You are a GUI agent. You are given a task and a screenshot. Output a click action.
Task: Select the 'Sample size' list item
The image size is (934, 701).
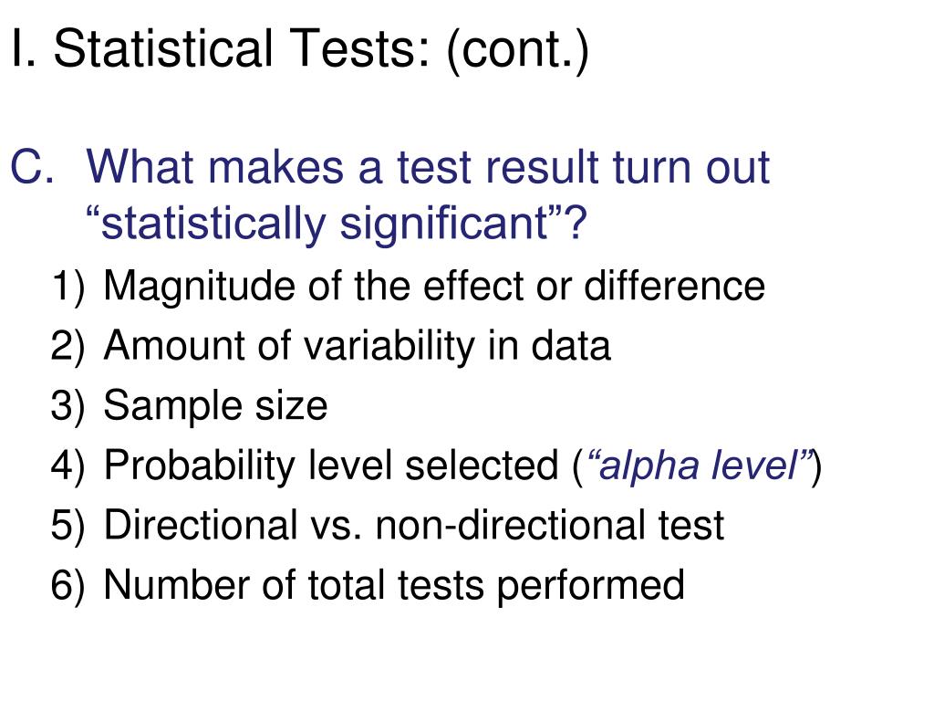click(215, 406)
